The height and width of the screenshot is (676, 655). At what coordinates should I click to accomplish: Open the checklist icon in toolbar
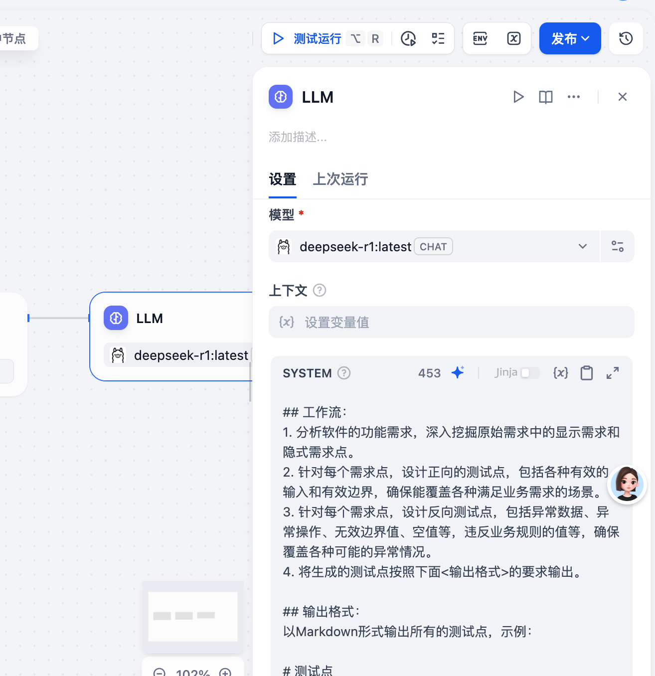pyautogui.click(x=438, y=38)
